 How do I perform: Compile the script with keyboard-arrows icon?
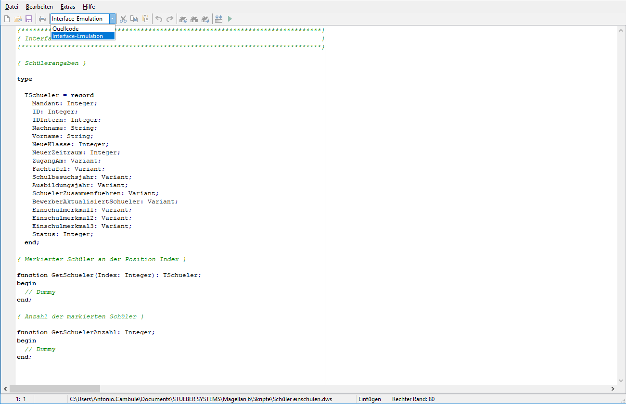[x=219, y=19]
